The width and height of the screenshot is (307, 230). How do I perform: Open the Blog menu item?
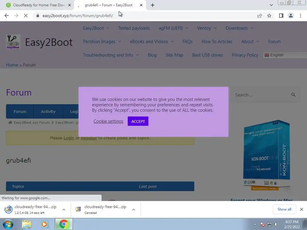tap(152, 55)
